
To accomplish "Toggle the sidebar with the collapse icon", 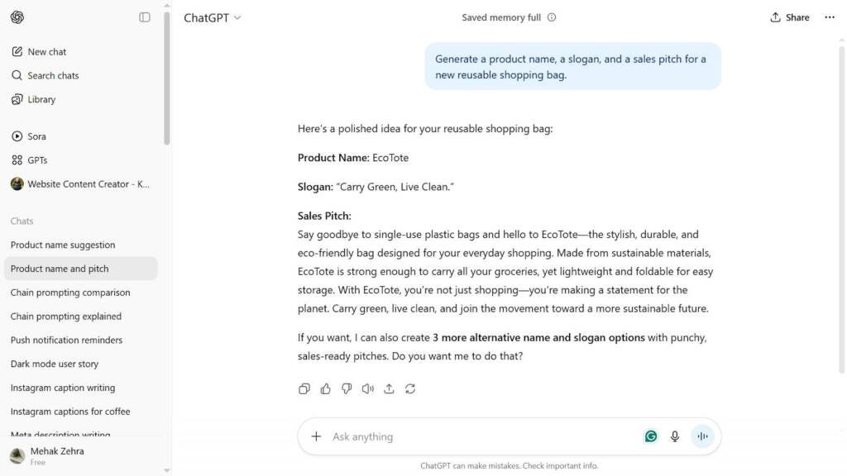I will [x=144, y=17].
